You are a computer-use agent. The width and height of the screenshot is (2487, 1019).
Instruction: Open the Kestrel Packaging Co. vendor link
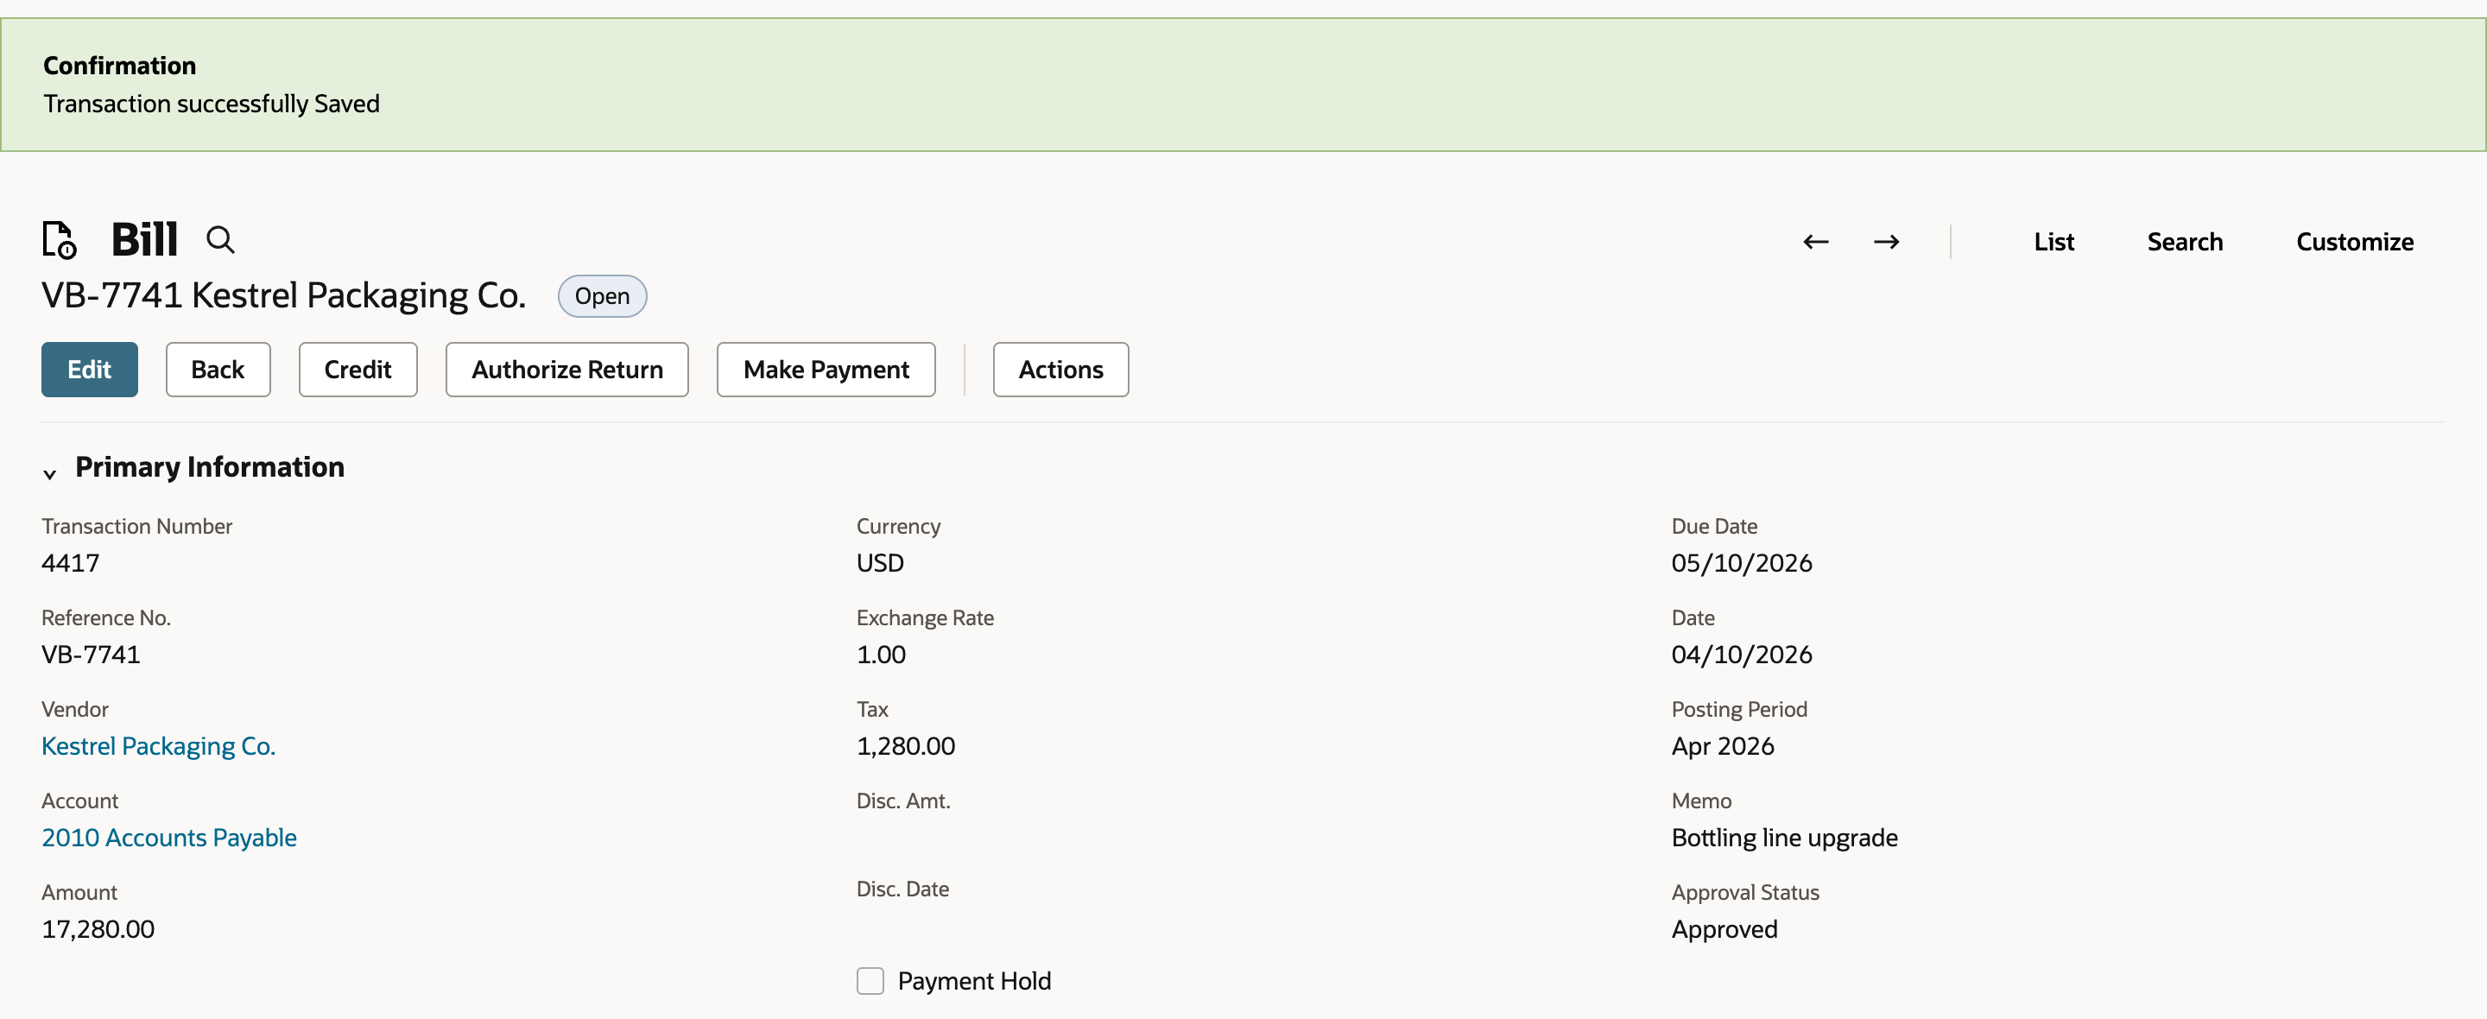click(158, 745)
